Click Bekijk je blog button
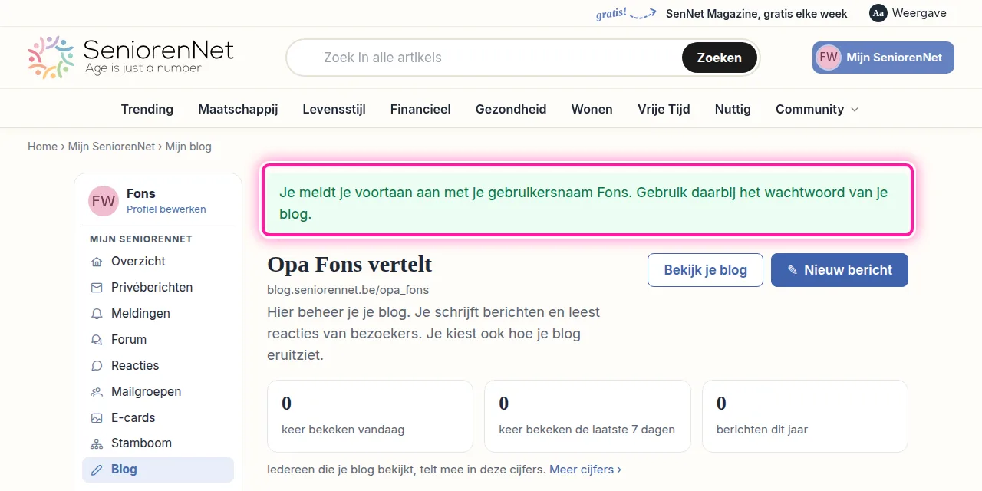982x491 pixels. 705,270
